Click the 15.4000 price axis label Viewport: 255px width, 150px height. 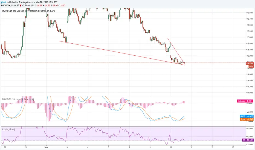pos(250,50)
